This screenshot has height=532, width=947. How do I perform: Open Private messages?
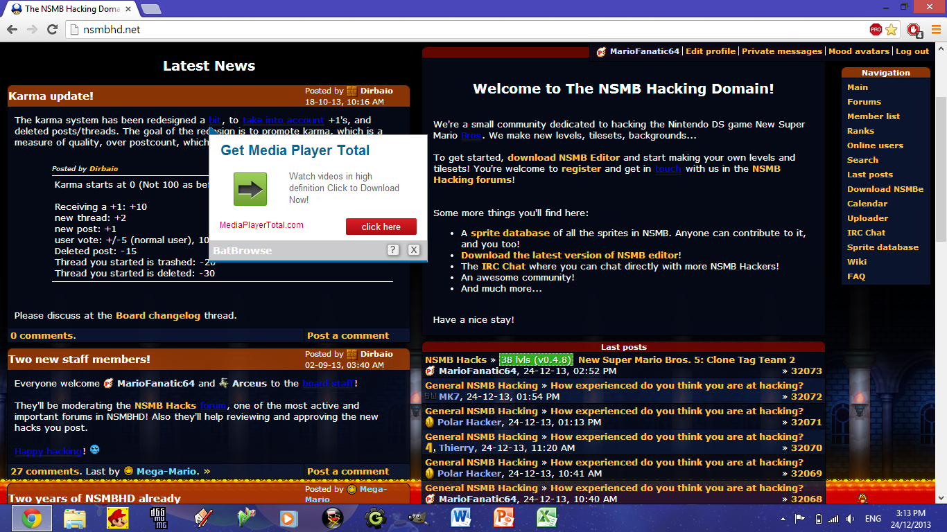[782, 51]
